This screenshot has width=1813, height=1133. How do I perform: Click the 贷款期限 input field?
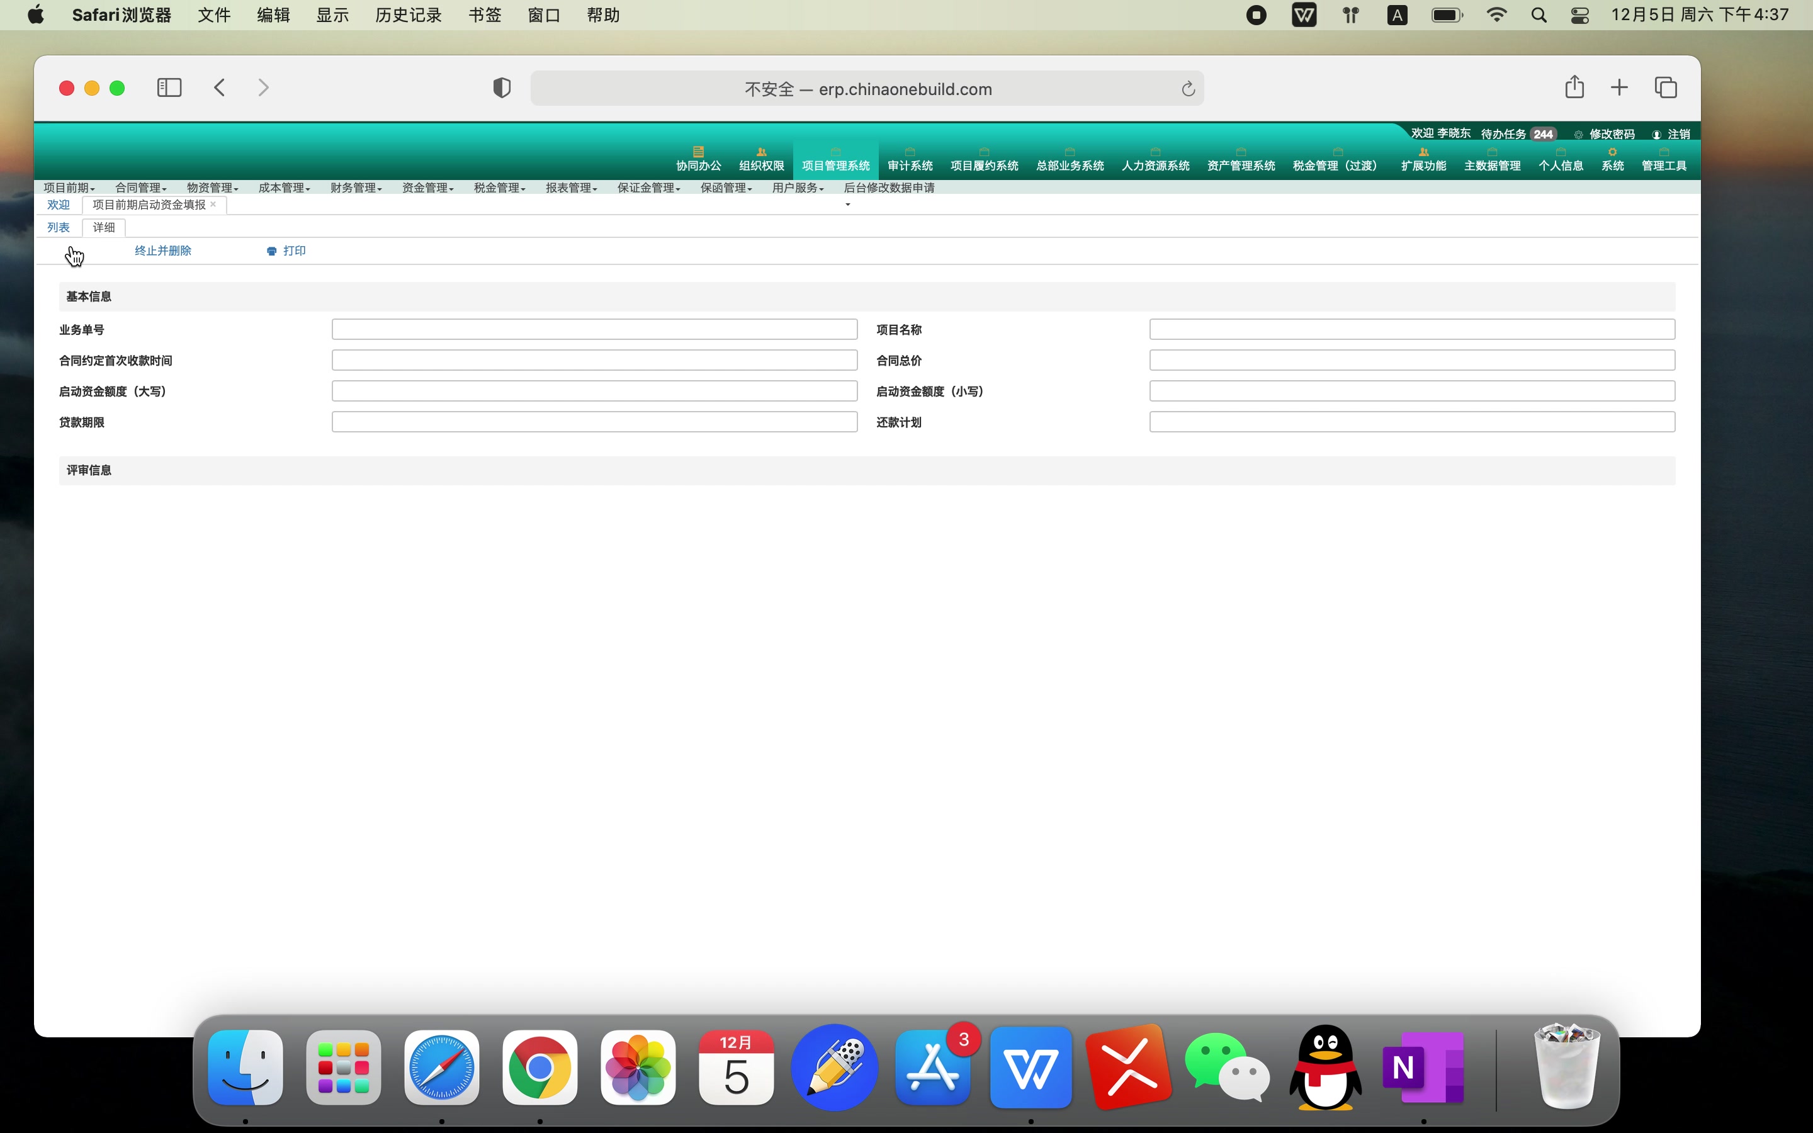595,422
